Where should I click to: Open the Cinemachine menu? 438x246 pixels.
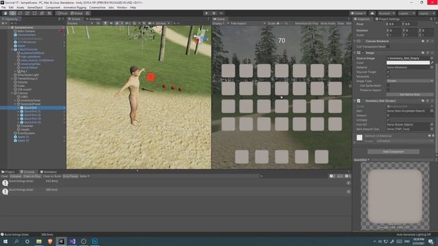point(97,8)
